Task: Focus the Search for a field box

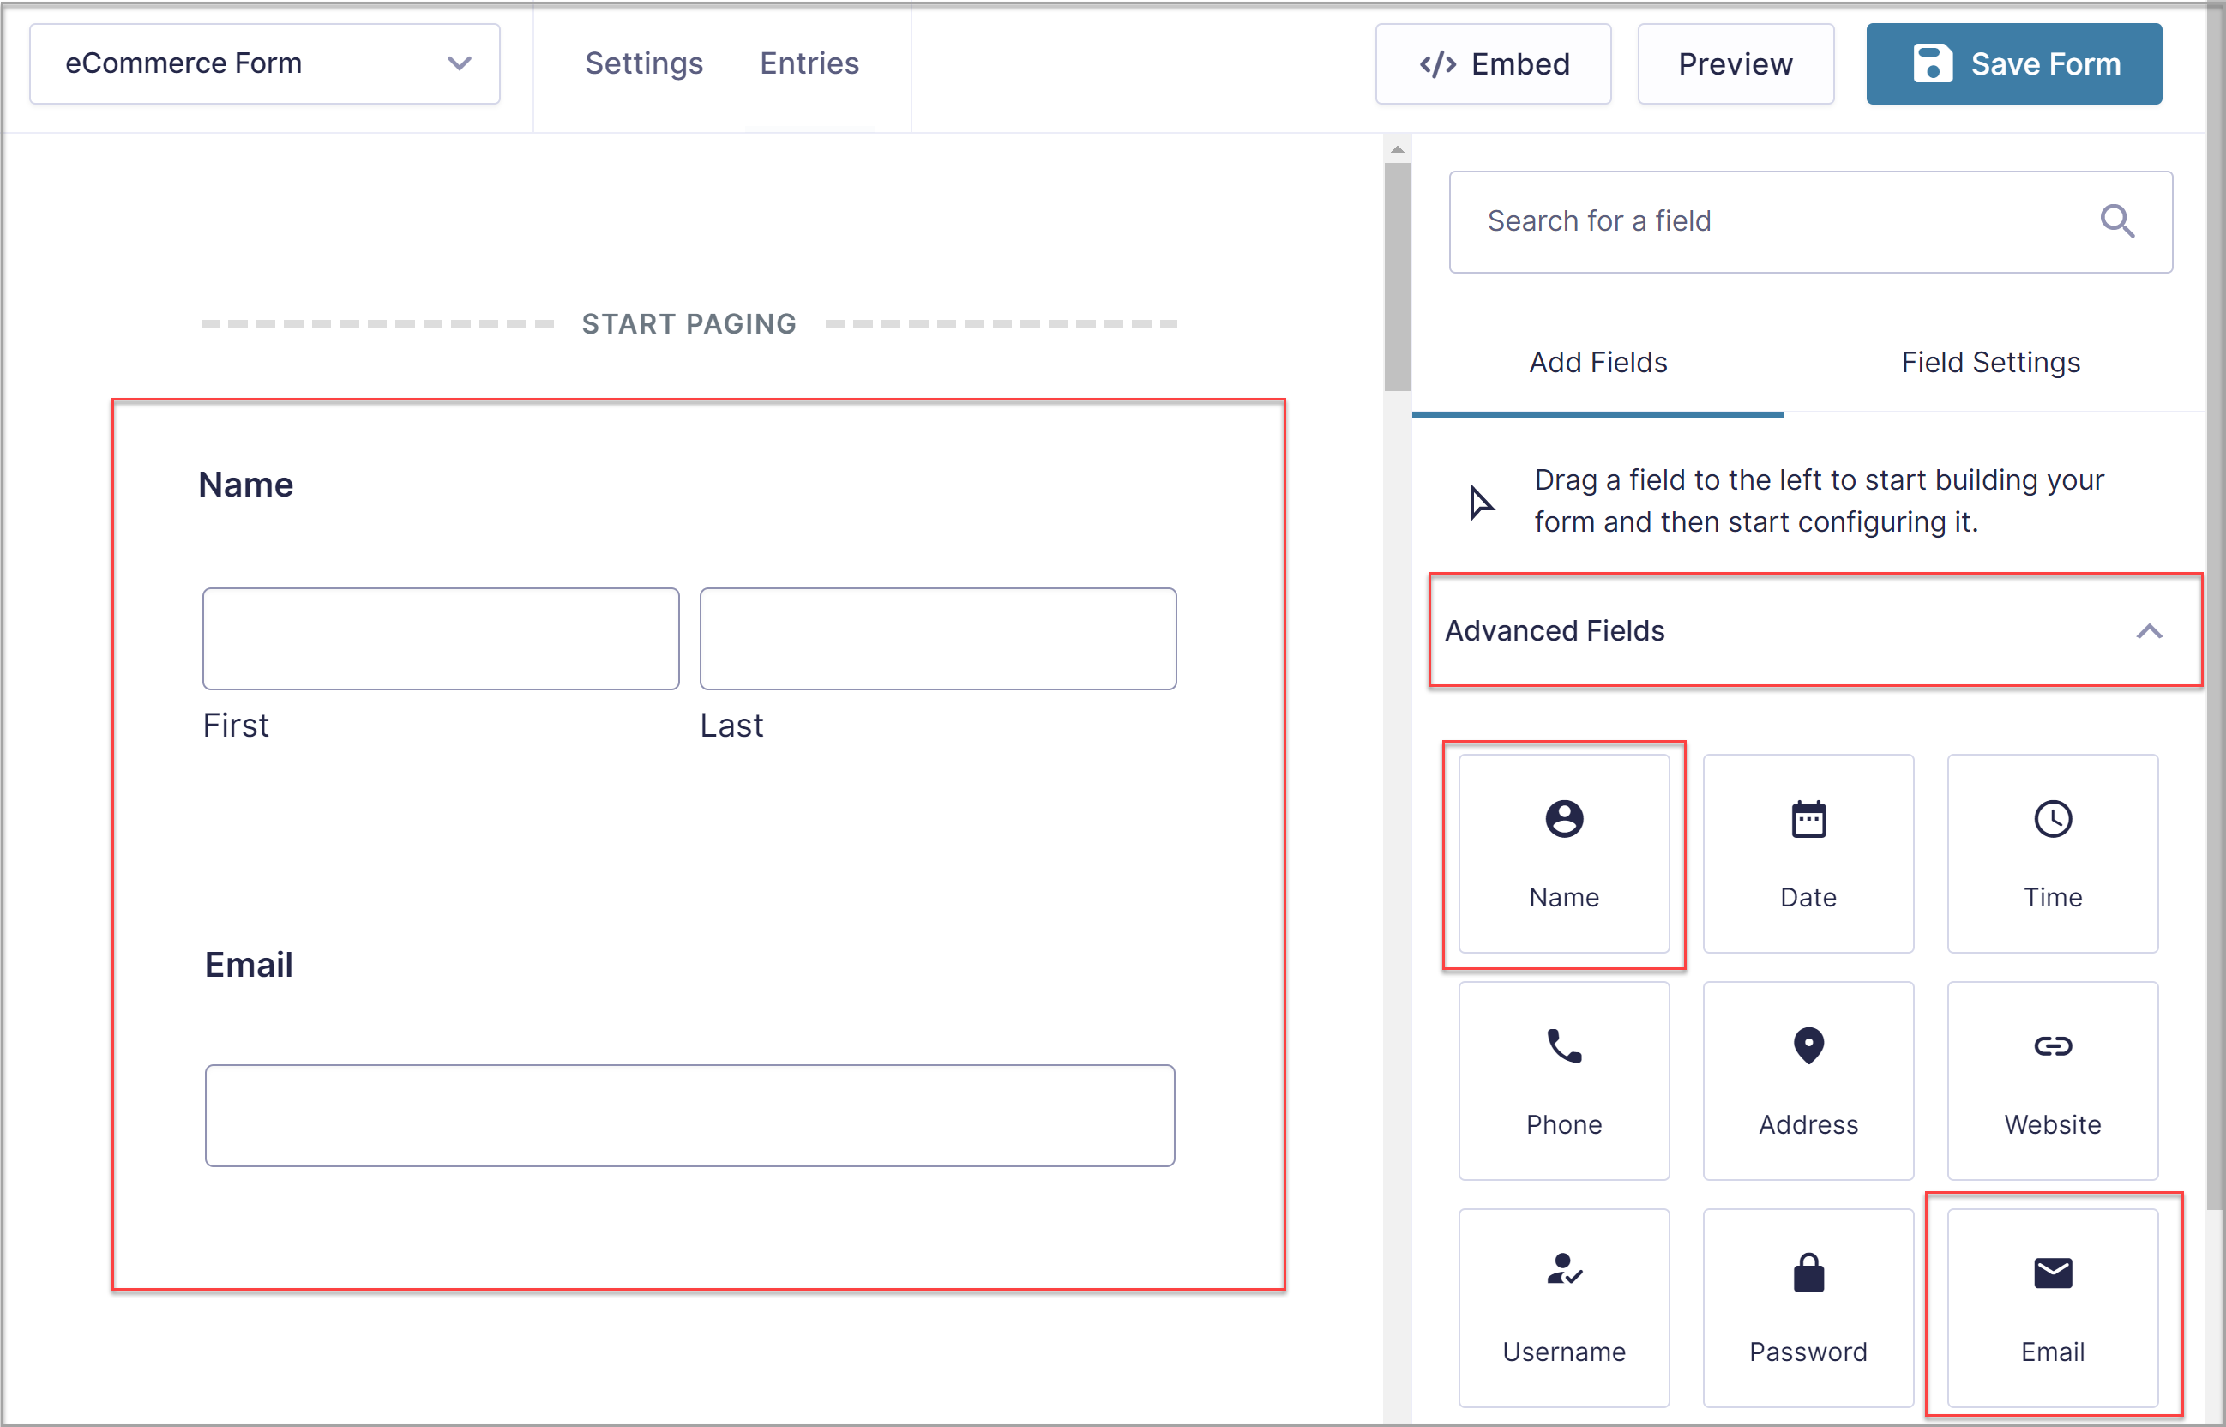Action: click(1810, 221)
